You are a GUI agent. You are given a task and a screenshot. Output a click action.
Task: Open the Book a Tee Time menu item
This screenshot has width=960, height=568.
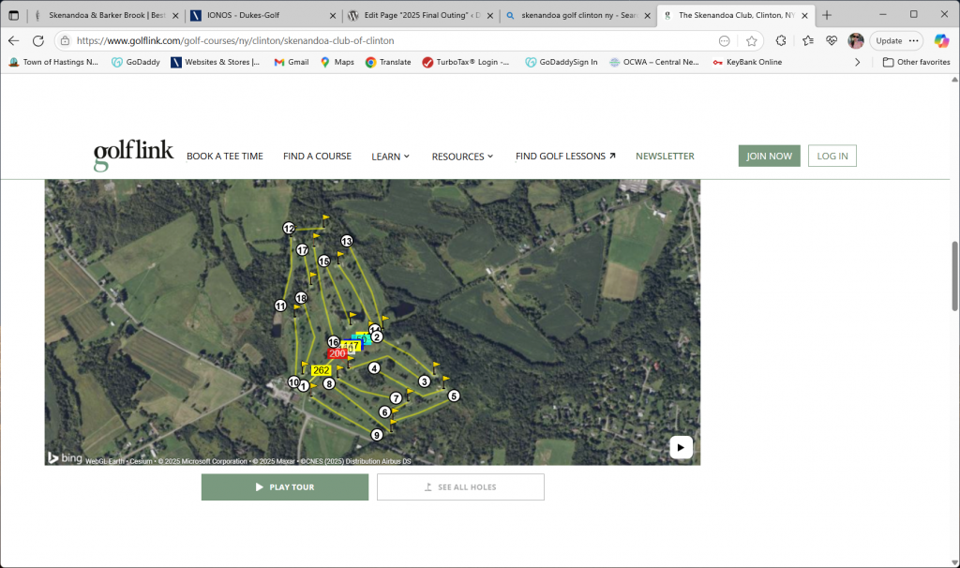[x=225, y=157]
